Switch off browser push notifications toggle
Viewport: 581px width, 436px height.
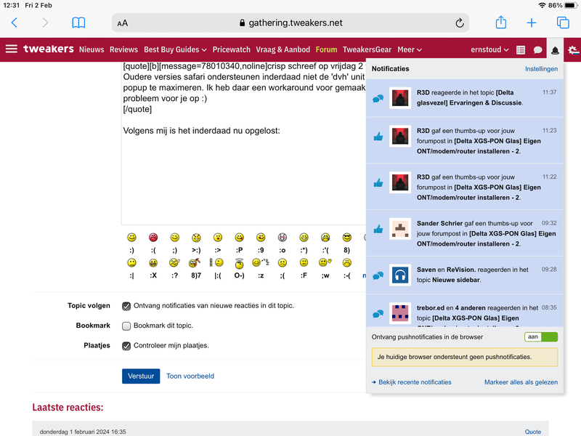(x=541, y=336)
